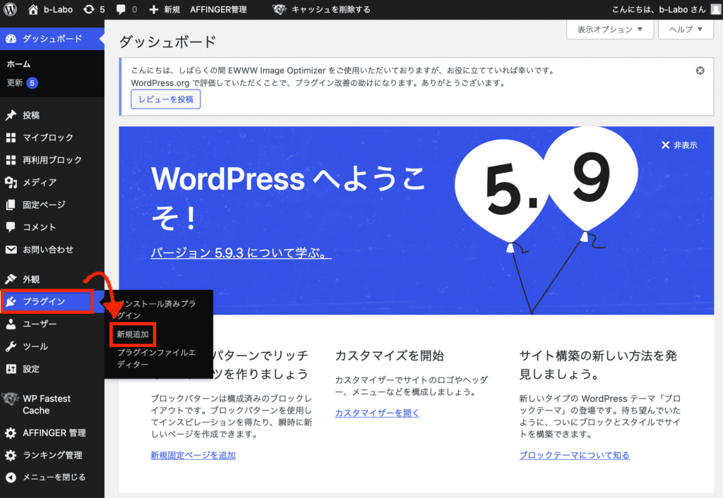This screenshot has height=498, width=723.
Task: Click the wrench icon for ツール
Action: 11,346
